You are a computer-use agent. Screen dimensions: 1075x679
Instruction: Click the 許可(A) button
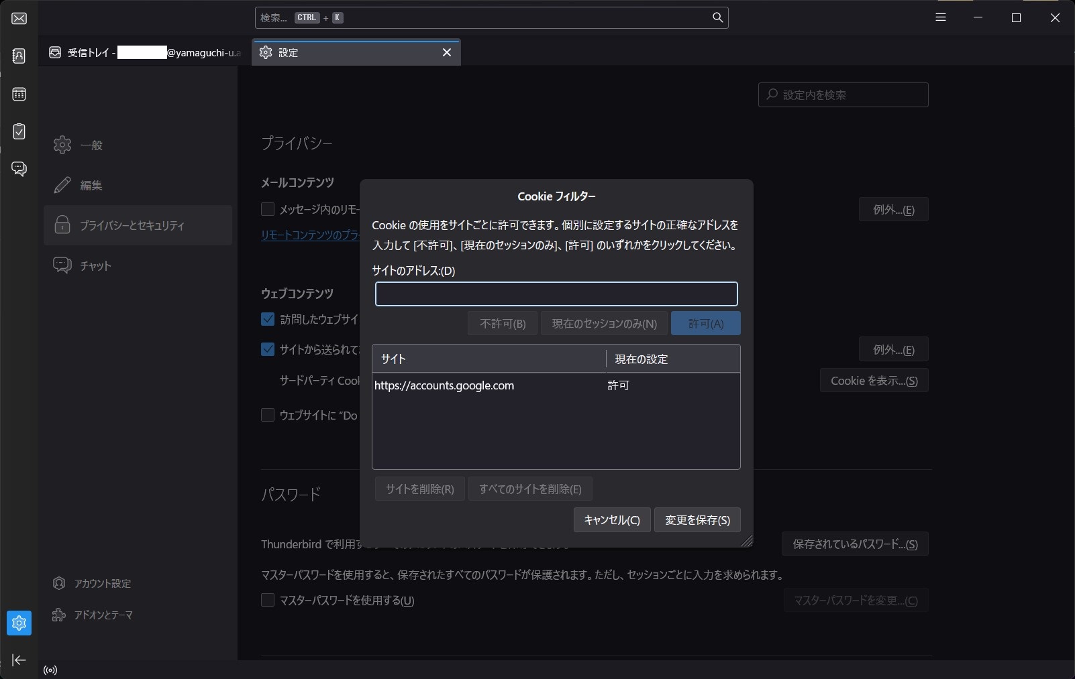pos(706,324)
